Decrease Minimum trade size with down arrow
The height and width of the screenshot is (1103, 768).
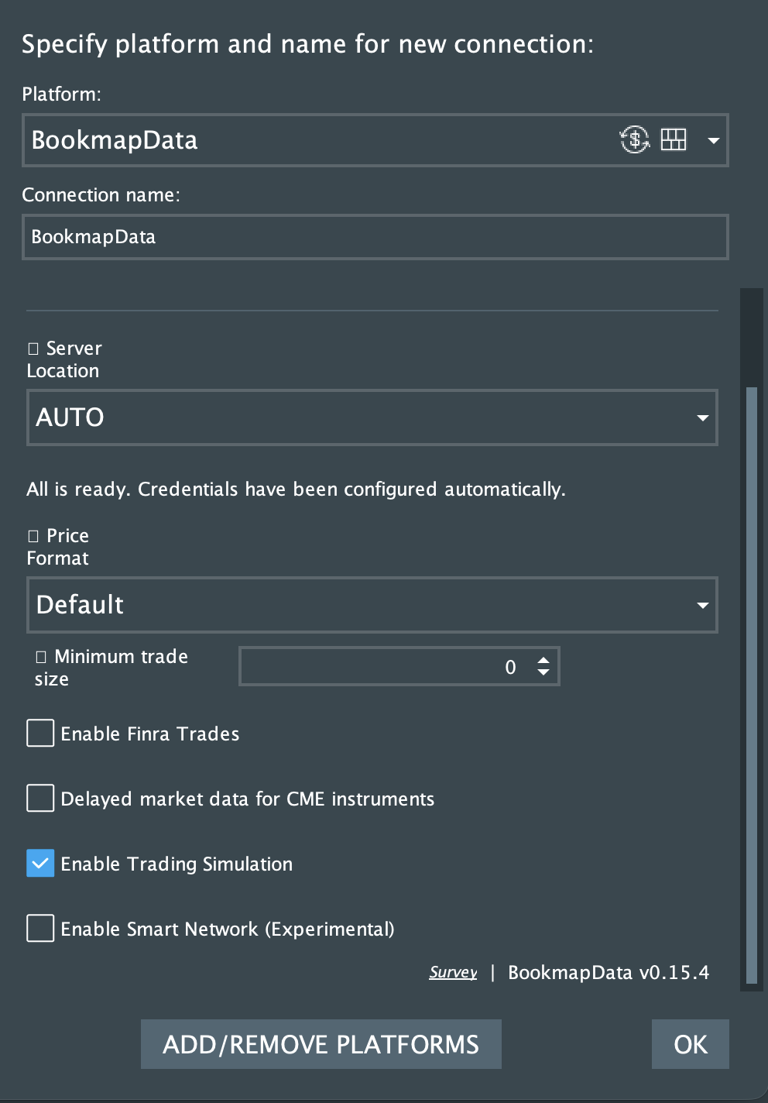[x=543, y=672]
